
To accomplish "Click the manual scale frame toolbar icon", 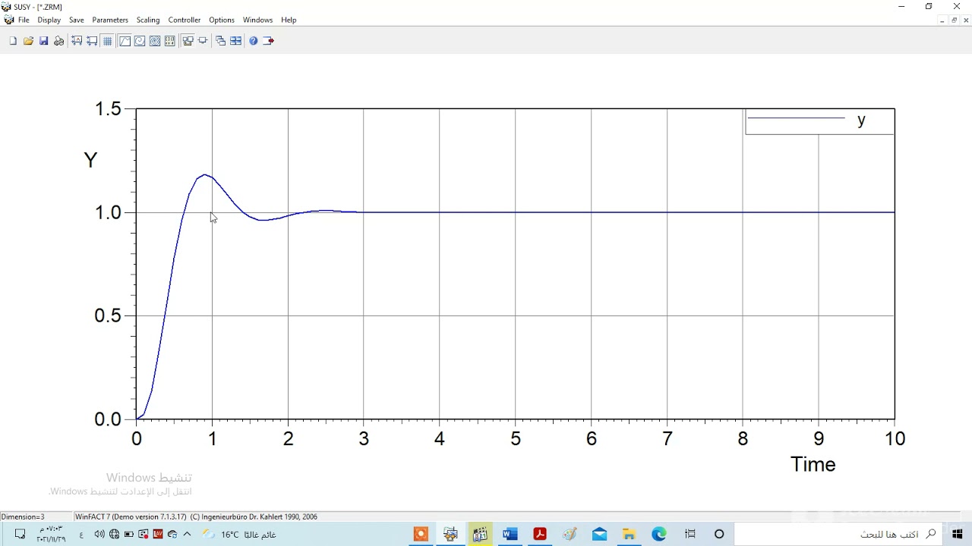I will [x=92, y=41].
